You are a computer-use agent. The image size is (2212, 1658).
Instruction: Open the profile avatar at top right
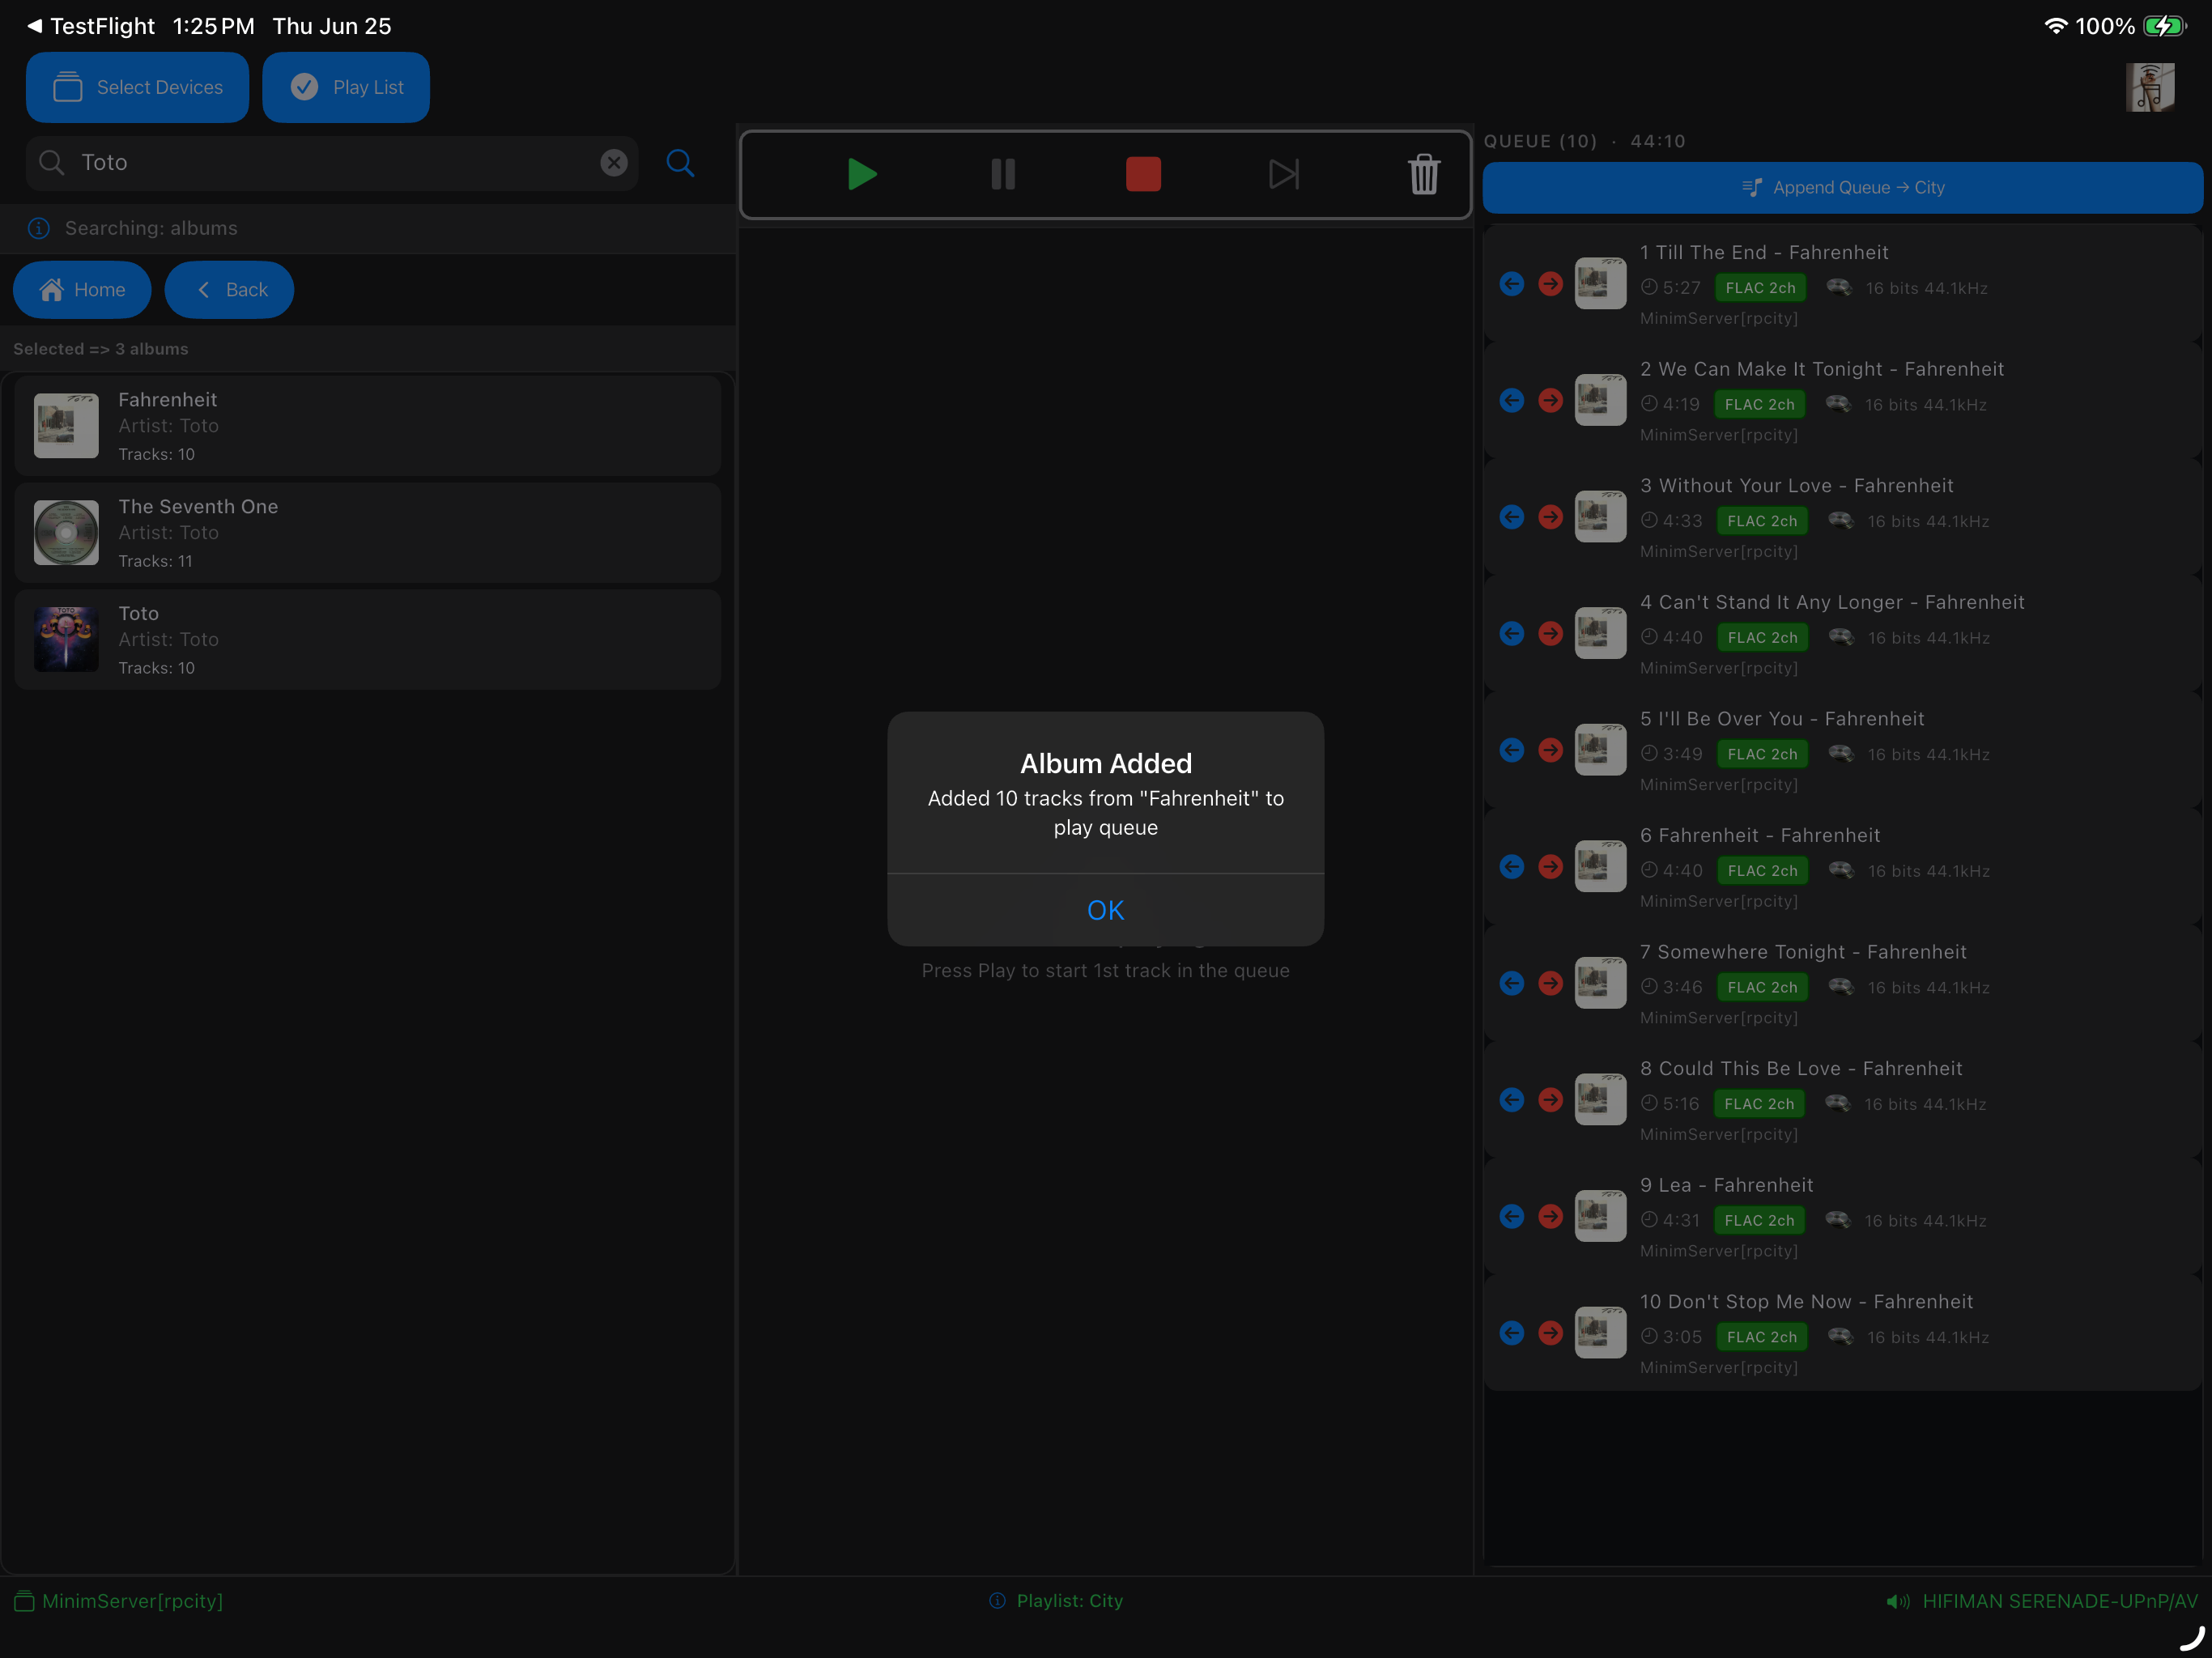point(2150,87)
